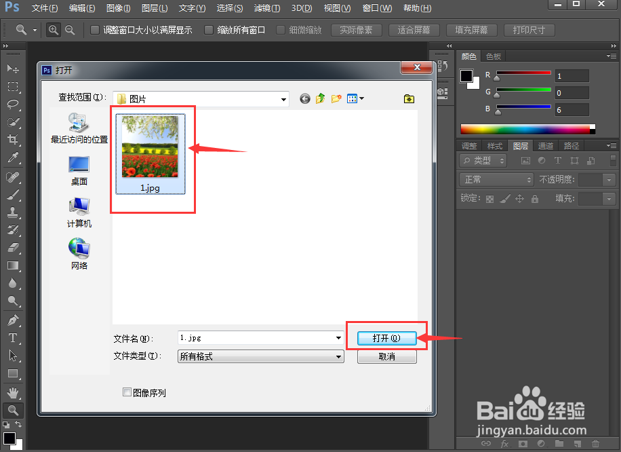Open the Image menu
Image resolution: width=621 pixels, height=452 pixels.
pyautogui.click(x=119, y=8)
